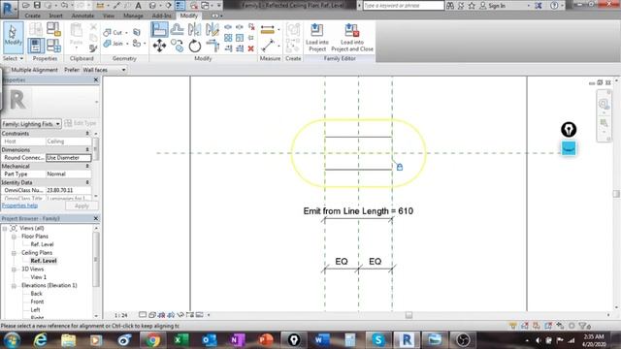The image size is (621, 349).
Task: Click the filter icon in status bar
Action: coord(582,326)
